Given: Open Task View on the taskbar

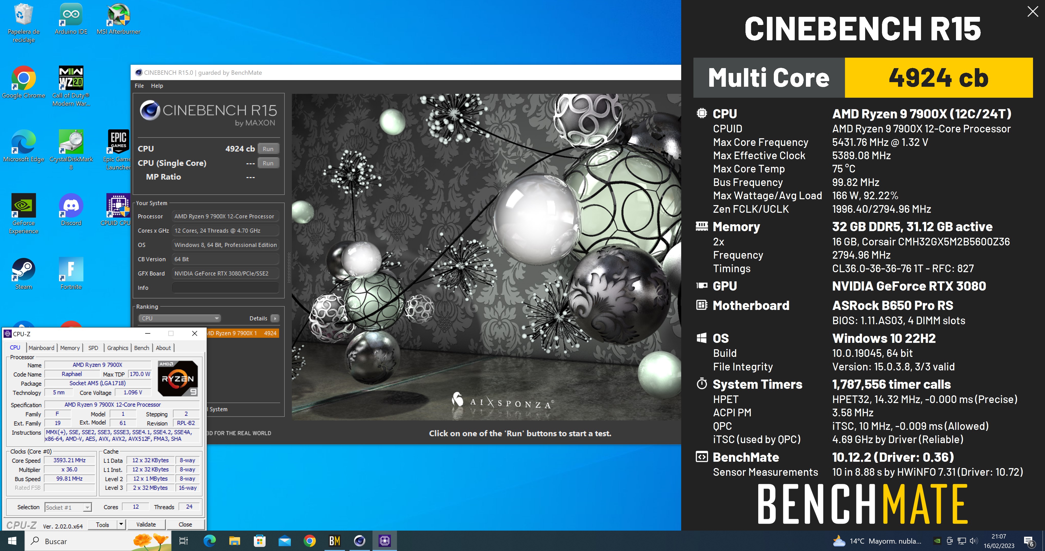Looking at the screenshot, I should pyautogui.click(x=183, y=541).
